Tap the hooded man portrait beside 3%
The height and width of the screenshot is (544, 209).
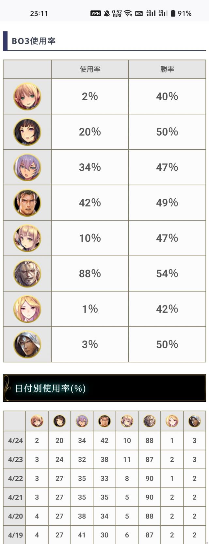(27, 344)
